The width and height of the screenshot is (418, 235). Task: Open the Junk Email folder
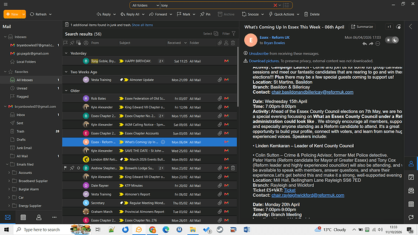click(24, 148)
